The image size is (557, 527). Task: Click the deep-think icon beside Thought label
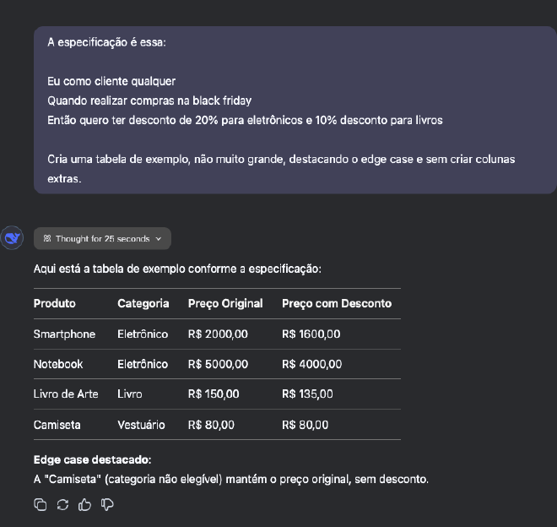(x=47, y=239)
